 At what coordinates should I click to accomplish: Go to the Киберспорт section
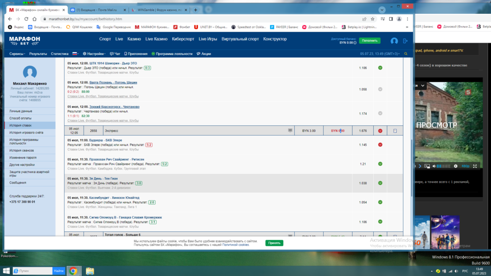pyautogui.click(x=183, y=39)
